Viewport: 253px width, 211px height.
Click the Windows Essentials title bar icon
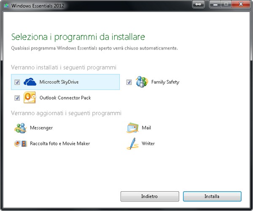point(6,6)
